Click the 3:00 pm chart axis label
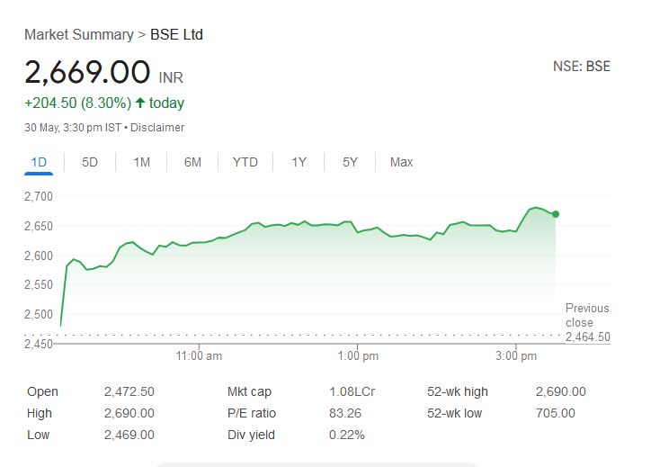660x467 pixels. click(516, 357)
